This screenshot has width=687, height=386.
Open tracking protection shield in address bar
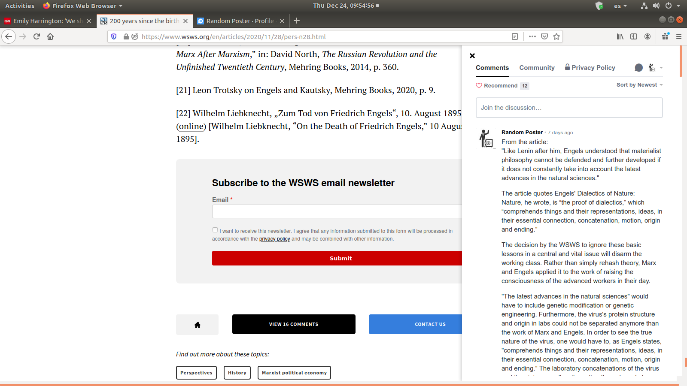point(114,36)
